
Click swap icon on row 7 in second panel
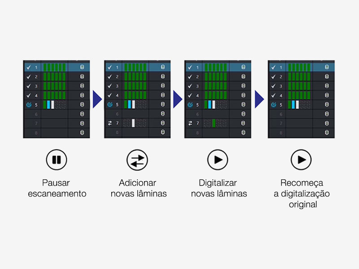click(x=109, y=123)
